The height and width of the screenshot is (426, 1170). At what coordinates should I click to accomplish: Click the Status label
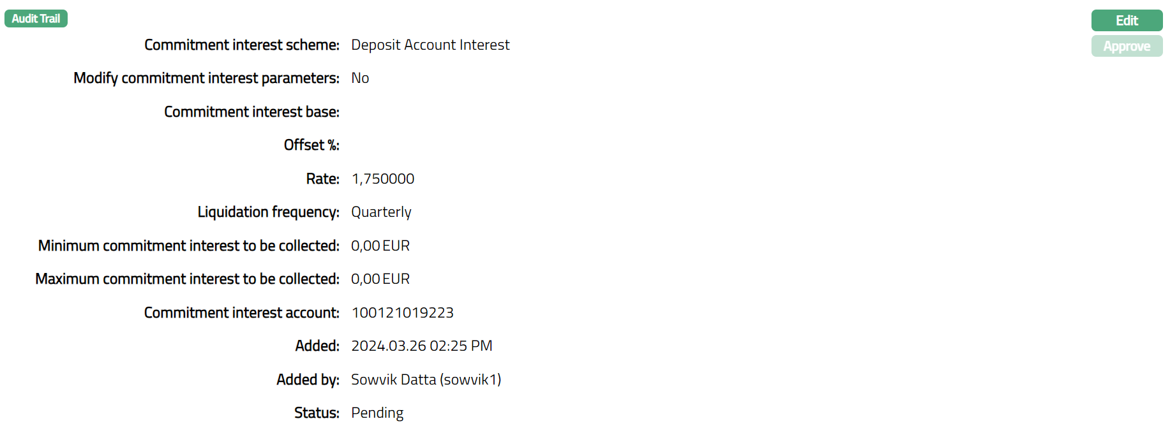point(317,413)
